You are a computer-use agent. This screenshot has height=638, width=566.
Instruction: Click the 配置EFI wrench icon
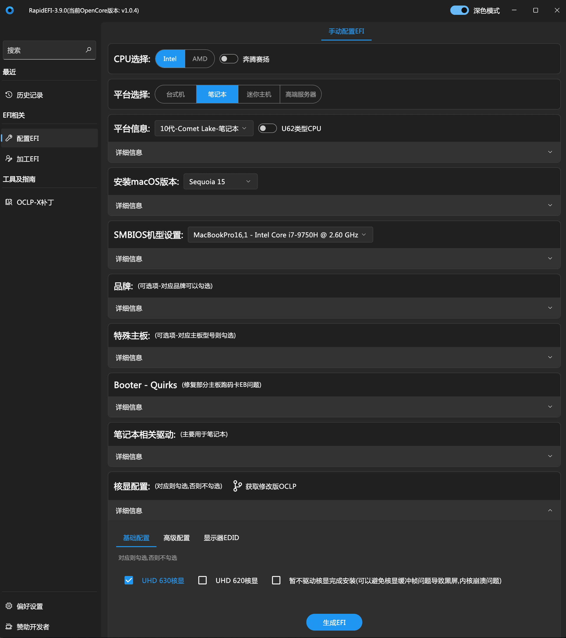tap(9, 138)
